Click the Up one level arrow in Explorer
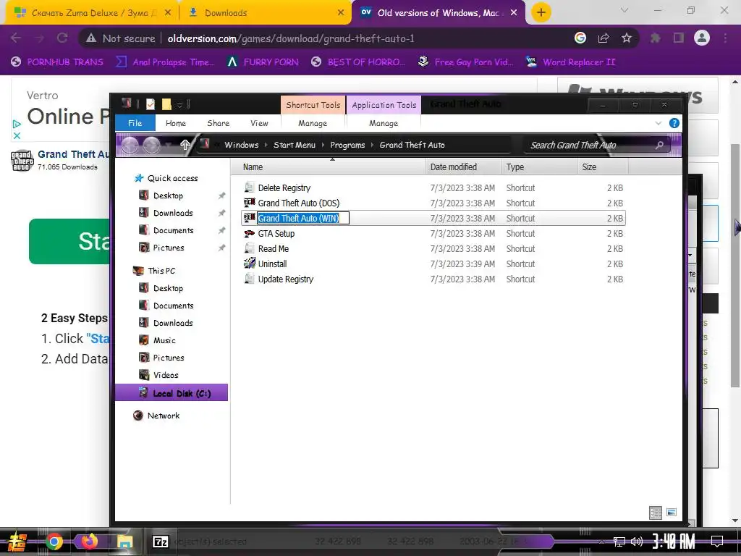Viewport: 741px width, 556px height. click(x=185, y=145)
